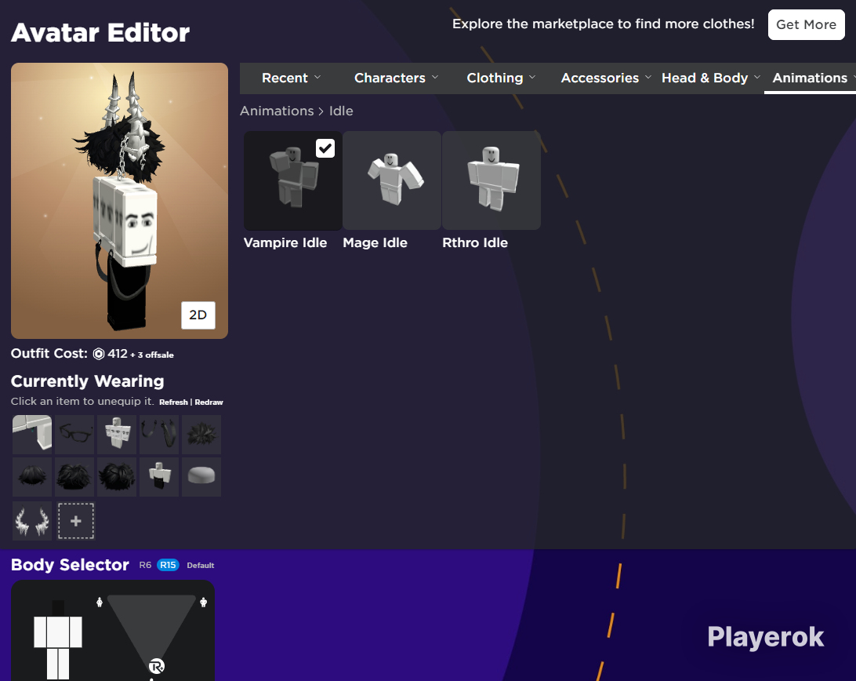
Task: Select the slim body type figure icon
Action: point(100,603)
